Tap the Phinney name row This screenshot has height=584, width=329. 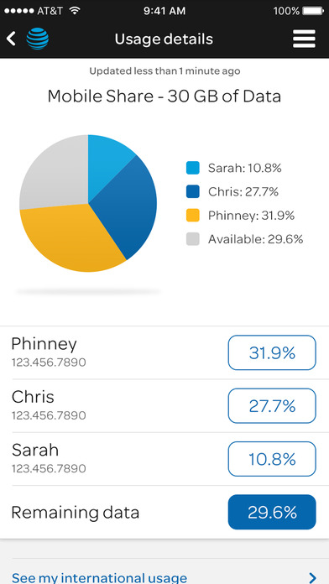click(164, 352)
